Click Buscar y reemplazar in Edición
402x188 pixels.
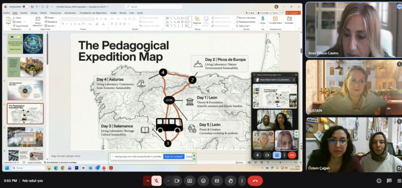point(246,18)
